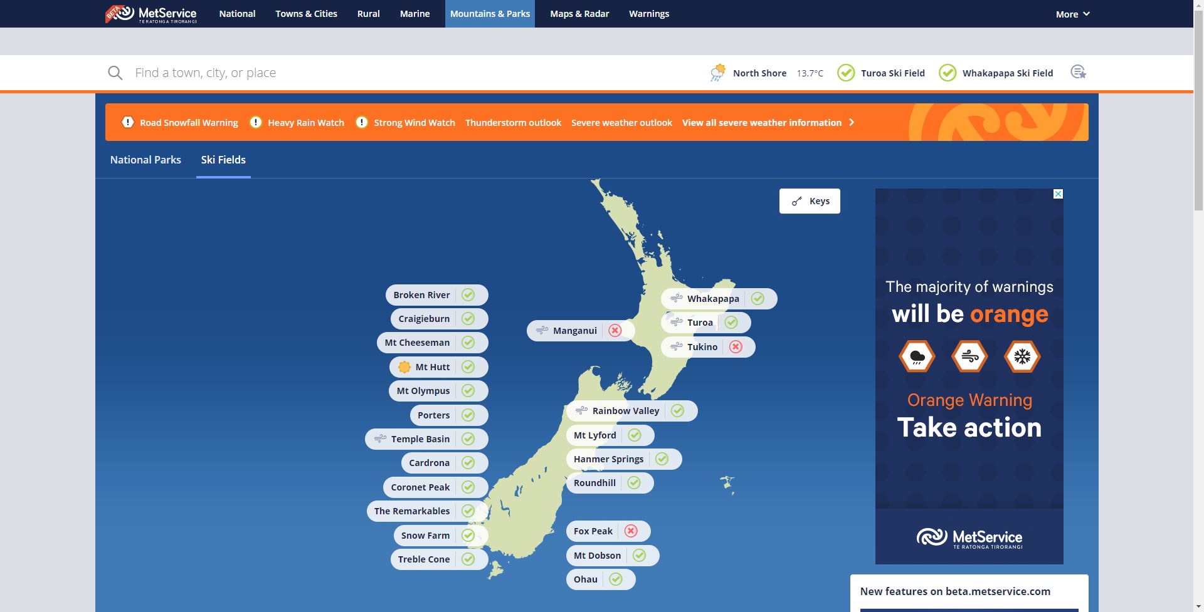Screen dimensions: 1204x612
Task: Click the warning icon beside Road Snowfall Warning
Action: [129, 122]
